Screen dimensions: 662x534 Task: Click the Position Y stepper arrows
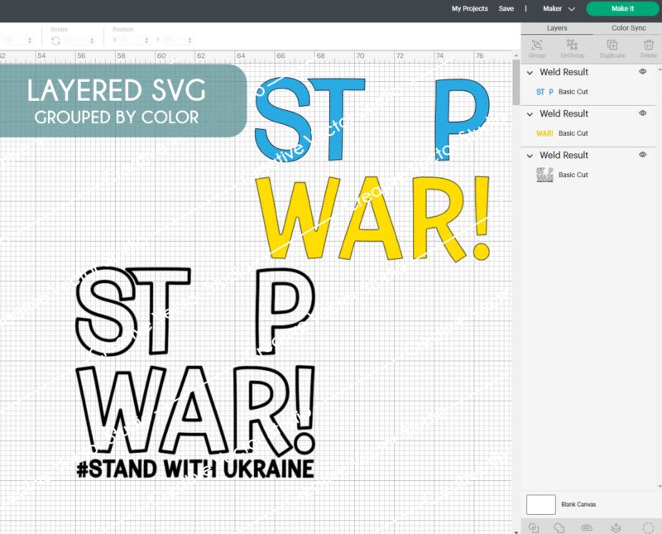189,41
